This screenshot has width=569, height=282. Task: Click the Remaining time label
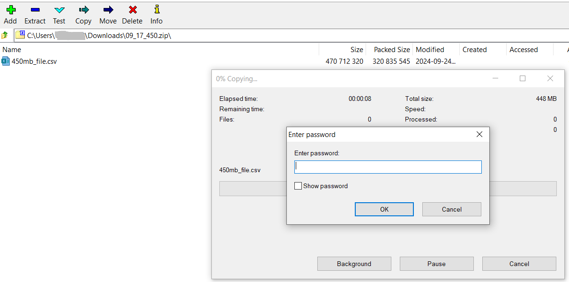tap(242, 109)
